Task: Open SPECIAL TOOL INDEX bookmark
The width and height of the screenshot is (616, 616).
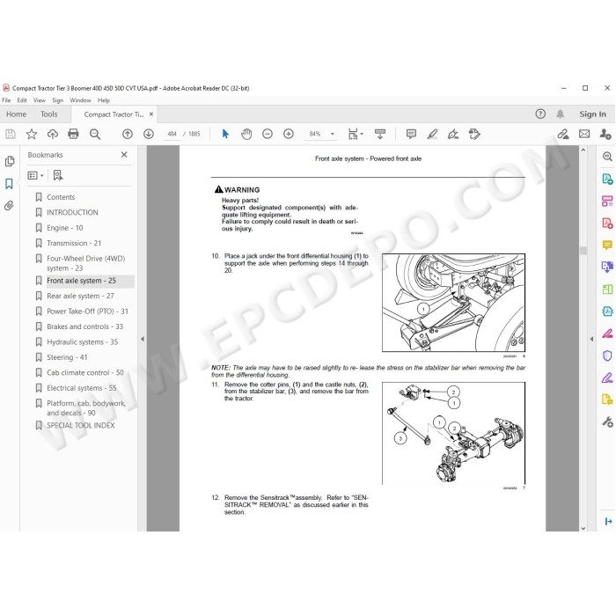Action: [x=81, y=425]
